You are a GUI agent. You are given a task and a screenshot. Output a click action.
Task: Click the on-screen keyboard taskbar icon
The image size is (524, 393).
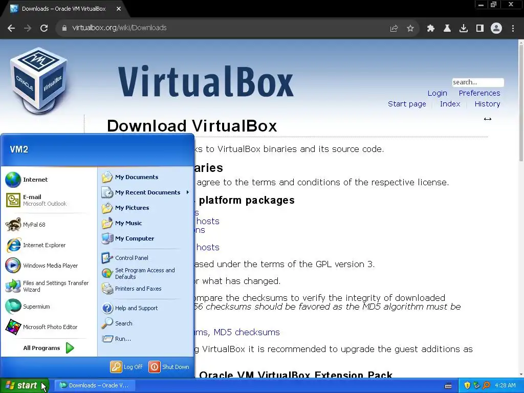pyautogui.click(x=448, y=386)
